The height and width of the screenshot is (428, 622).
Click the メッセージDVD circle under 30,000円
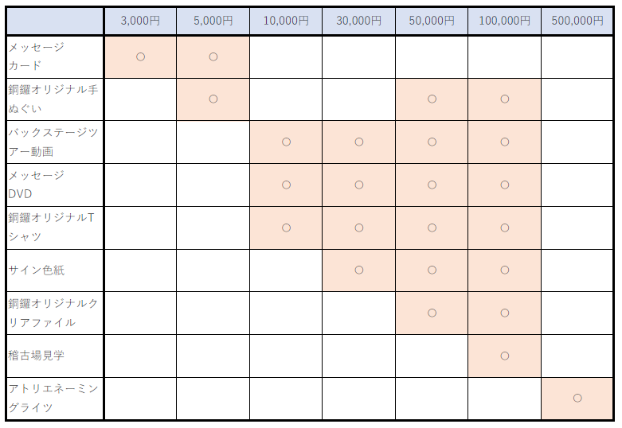click(358, 185)
